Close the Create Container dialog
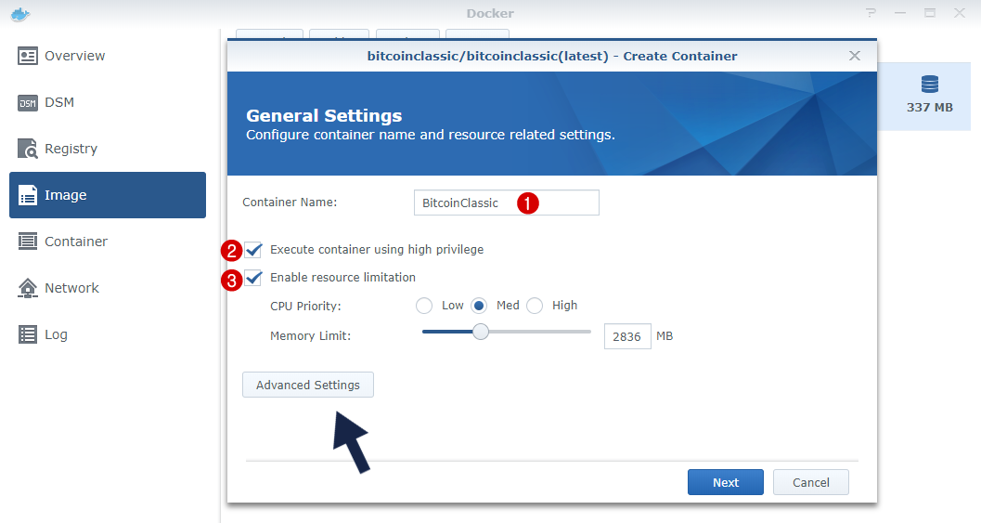 click(x=855, y=56)
